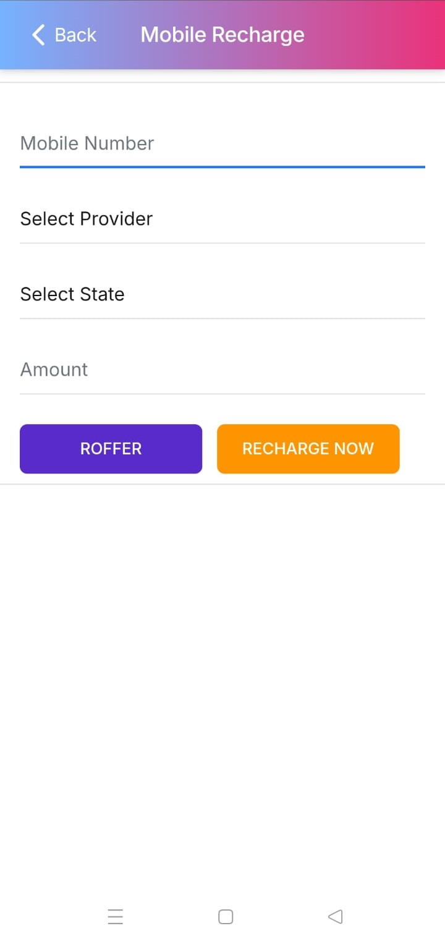Tap the left chevron arrow in header
The width and height of the screenshot is (445, 944).
(x=38, y=35)
